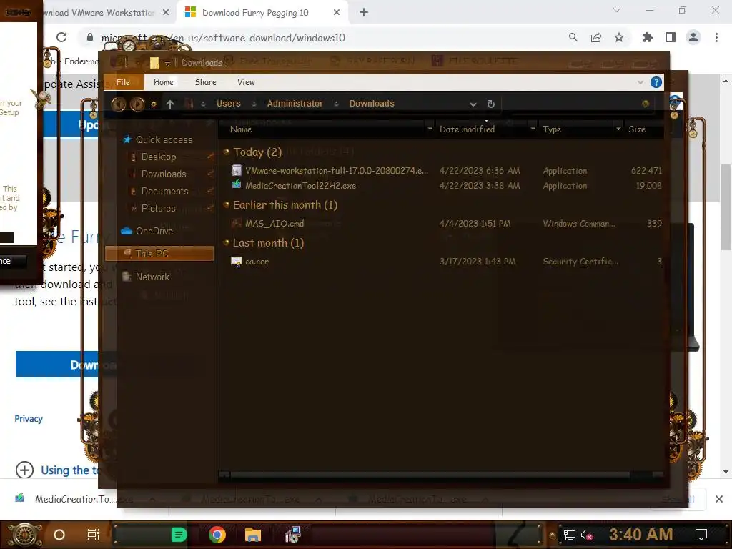Image resolution: width=732 pixels, height=549 pixels.
Task: Open Task View on the taskbar
Action: (94, 535)
